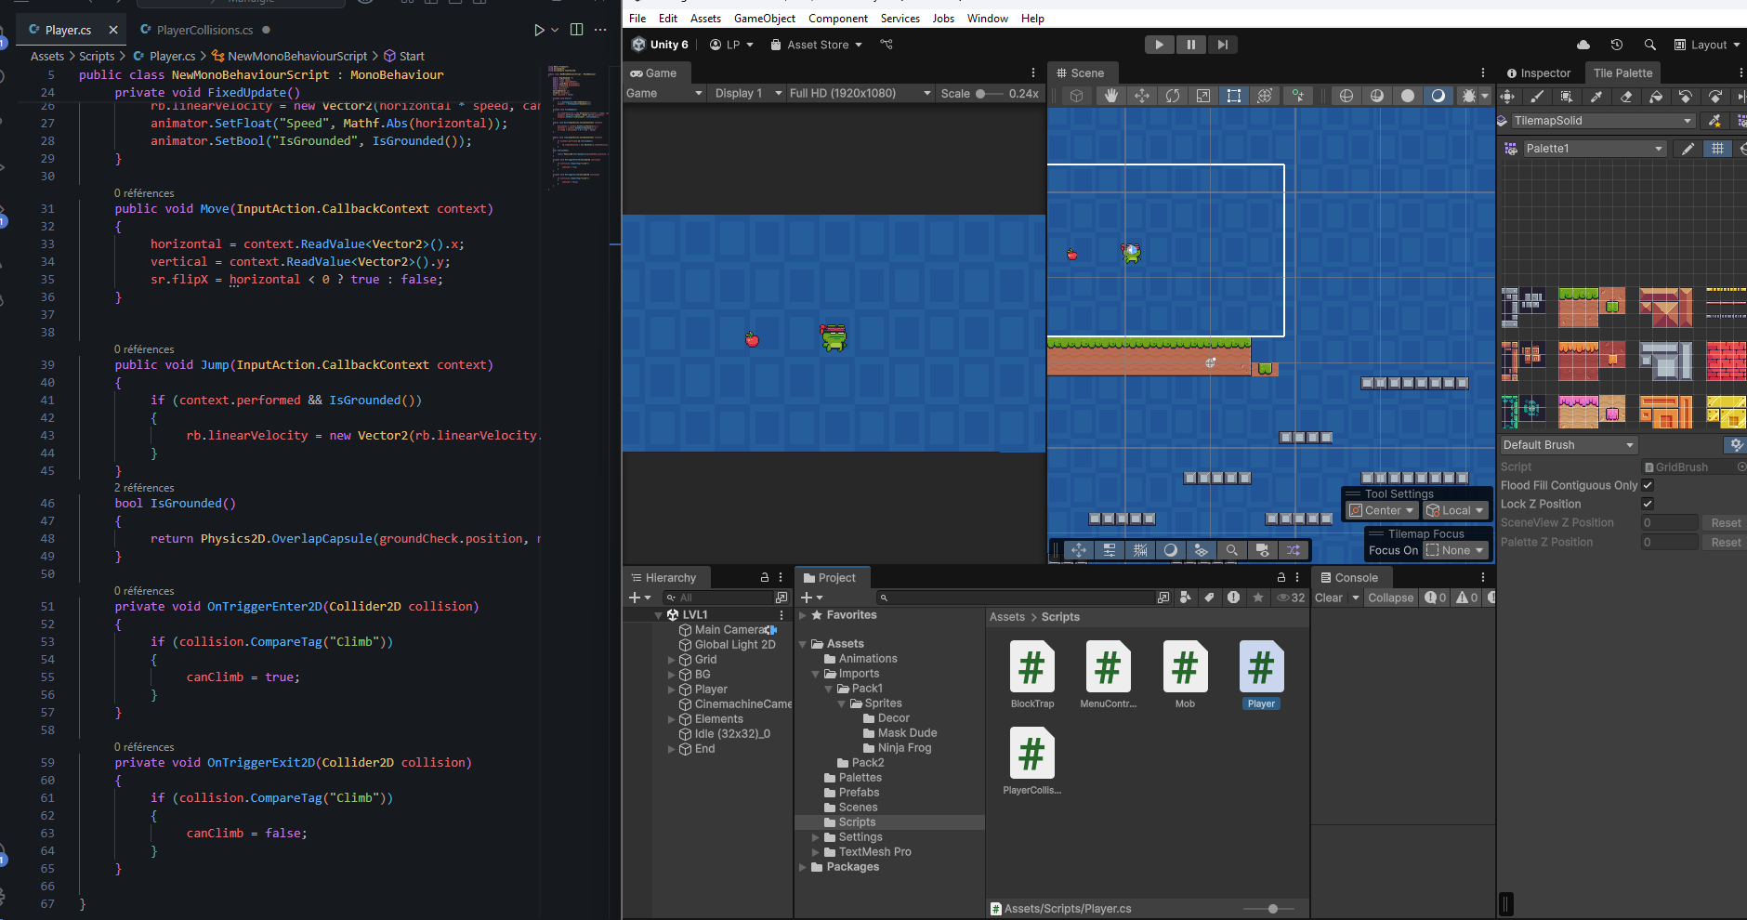Open Unity global search magnifier
Viewport: 1747px width, 920px height.
point(1649,45)
